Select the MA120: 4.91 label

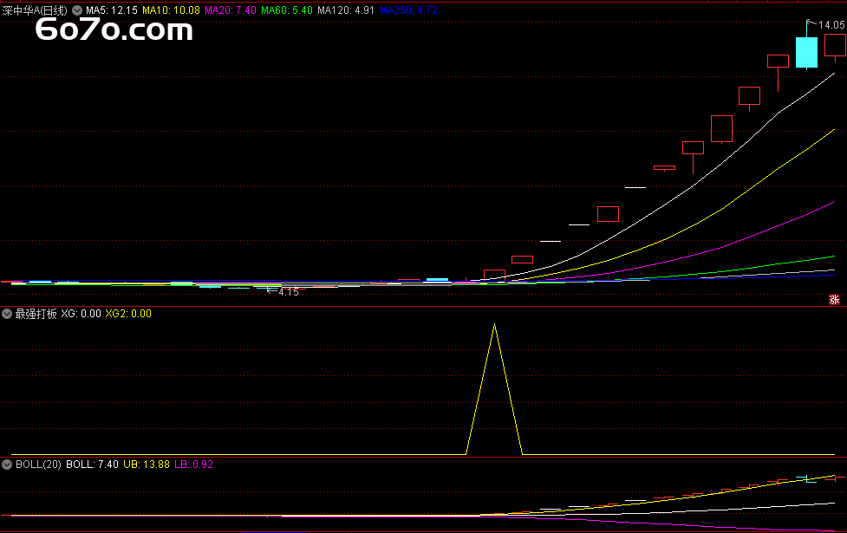point(346,10)
